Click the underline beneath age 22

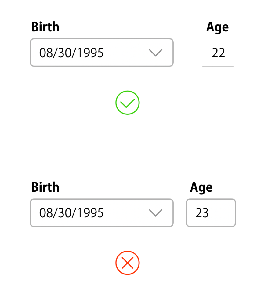coord(218,67)
